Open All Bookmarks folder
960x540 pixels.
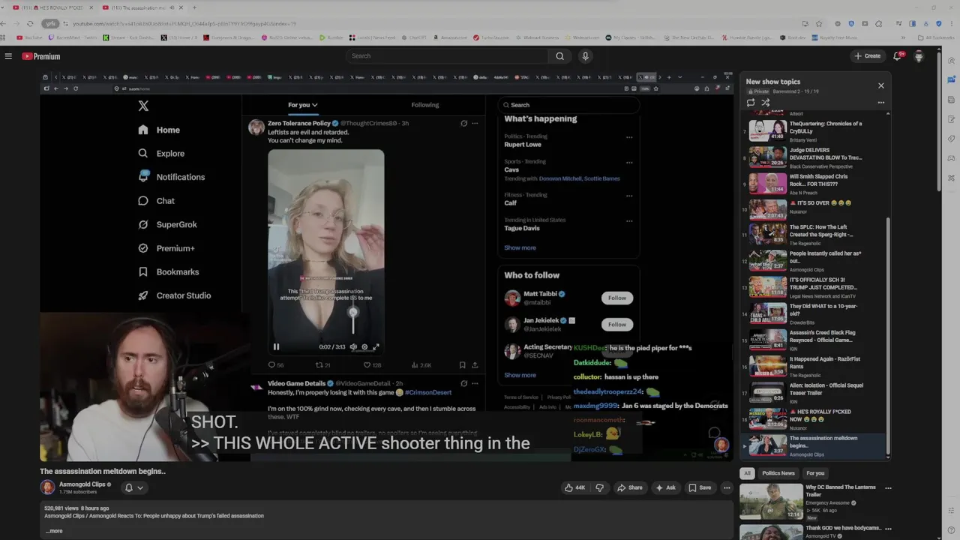point(937,37)
